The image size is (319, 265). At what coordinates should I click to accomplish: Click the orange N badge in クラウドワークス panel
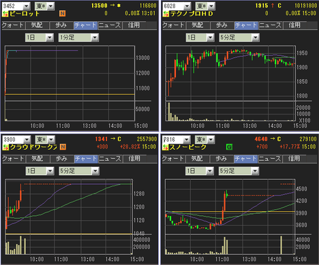click(x=63, y=147)
